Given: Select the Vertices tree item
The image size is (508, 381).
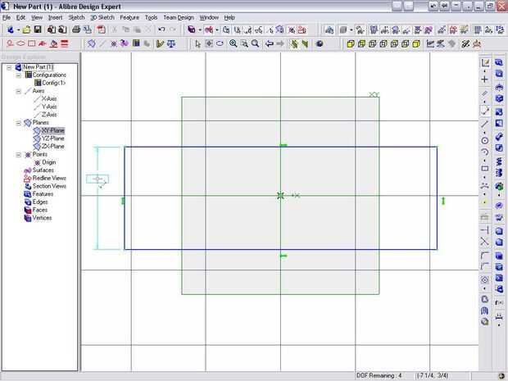Looking at the screenshot, I should 42,218.
